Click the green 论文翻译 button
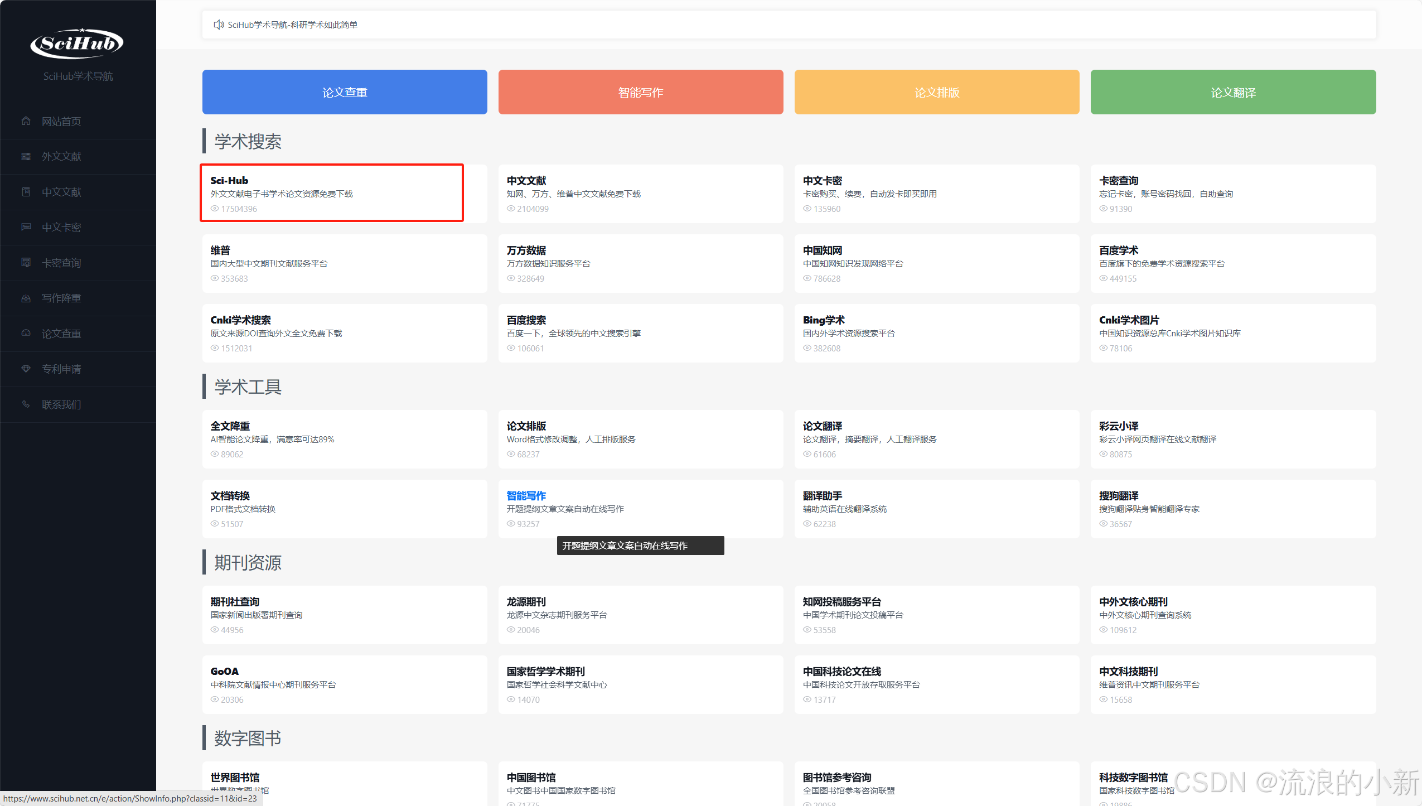 coord(1232,92)
